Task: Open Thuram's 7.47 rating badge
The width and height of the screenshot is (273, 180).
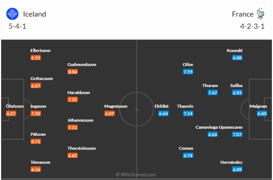Action: (x=213, y=93)
